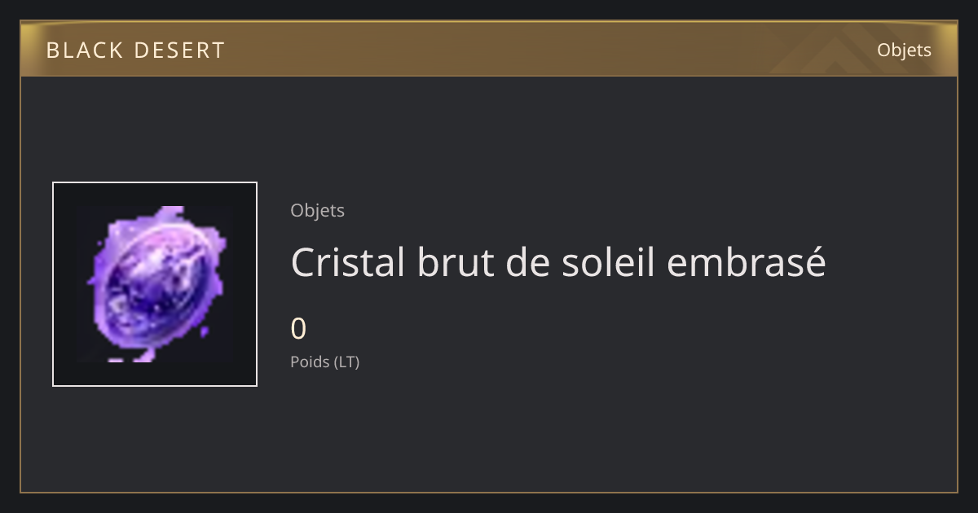This screenshot has height=513, width=978.
Task: Click the item name Cristal brut de soleil embrasé
Action: pos(558,262)
